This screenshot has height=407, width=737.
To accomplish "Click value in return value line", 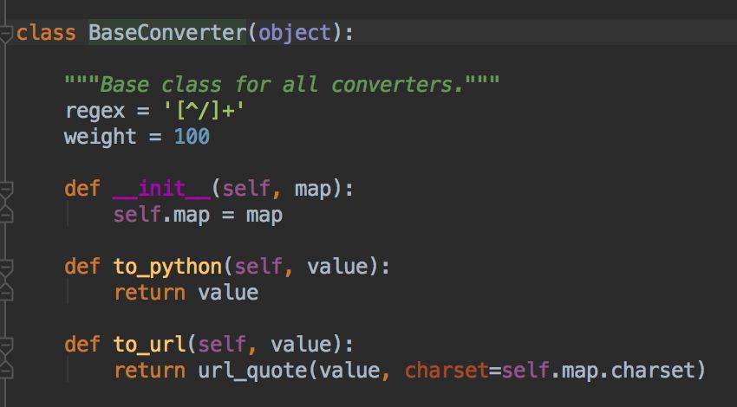I will click(228, 293).
